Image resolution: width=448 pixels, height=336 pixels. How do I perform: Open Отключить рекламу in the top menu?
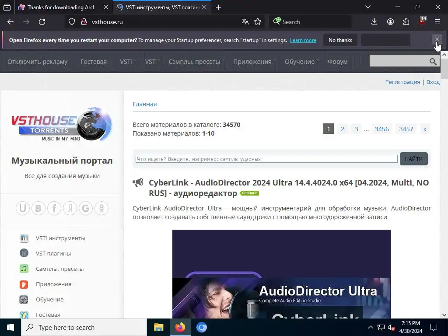click(x=38, y=62)
